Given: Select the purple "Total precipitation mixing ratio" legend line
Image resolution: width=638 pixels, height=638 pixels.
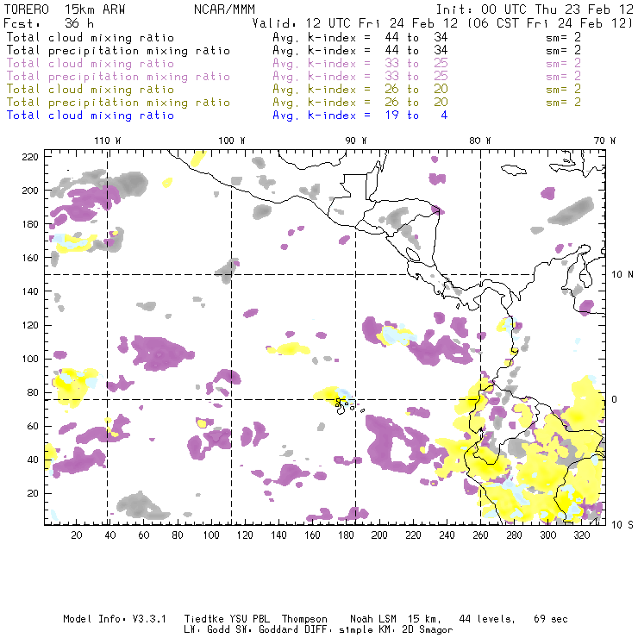Looking at the screenshot, I should coord(118,77).
